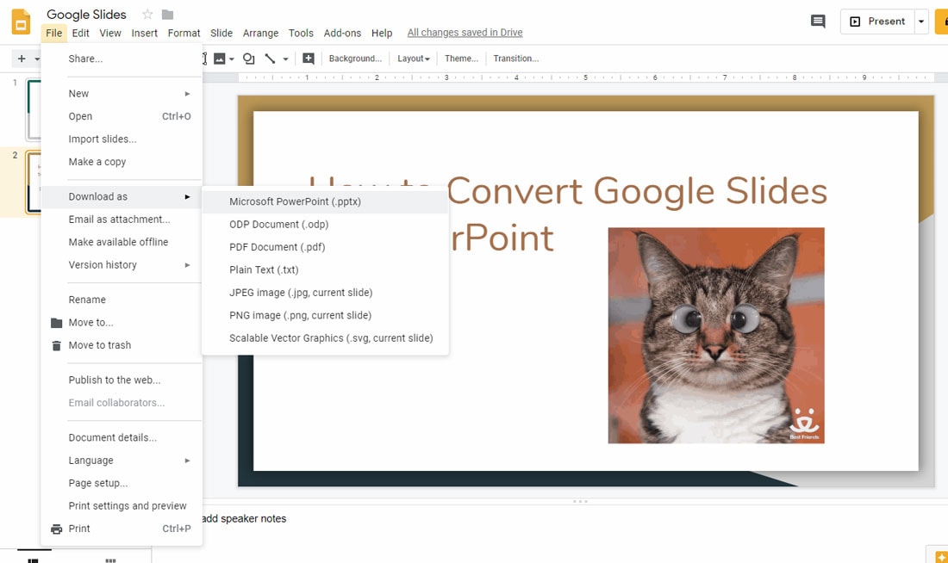The image size is (948, 563).
Task: Open the Edit menu
Action: [80, 33]
